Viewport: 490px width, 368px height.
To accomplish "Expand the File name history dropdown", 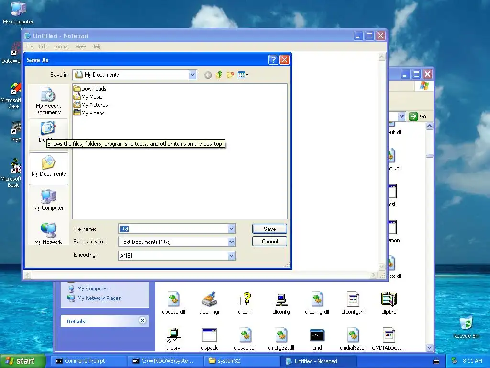I will [231, 229].
